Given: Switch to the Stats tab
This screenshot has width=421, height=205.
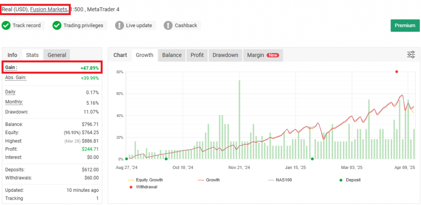Looking at the screenshot, I should coord(32,55).
